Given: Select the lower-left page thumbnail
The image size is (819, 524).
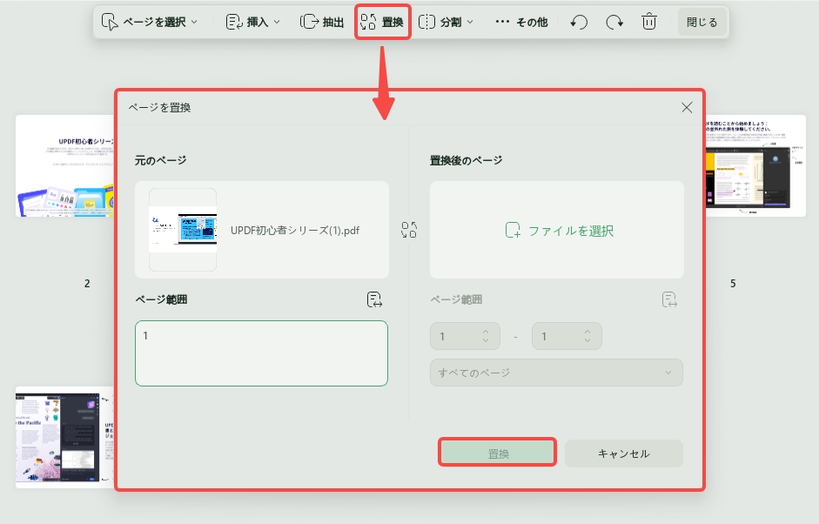Looking at the screenshot, I should click(64, 438).
